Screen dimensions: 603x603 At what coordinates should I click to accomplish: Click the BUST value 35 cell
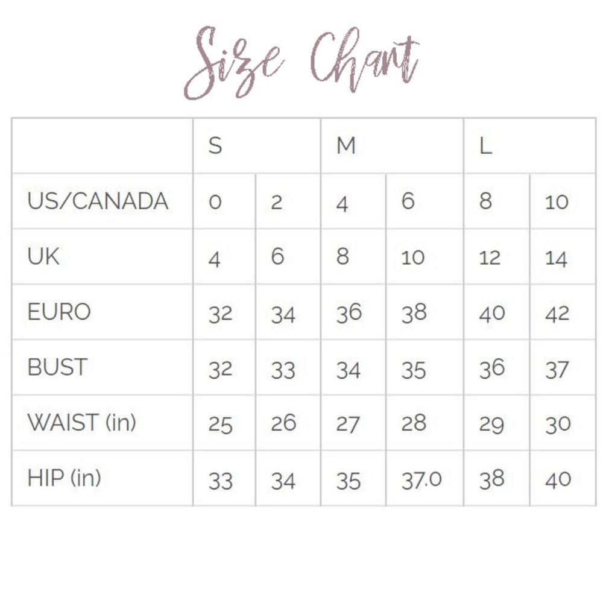pyautogui.click(x=414, y=369)
